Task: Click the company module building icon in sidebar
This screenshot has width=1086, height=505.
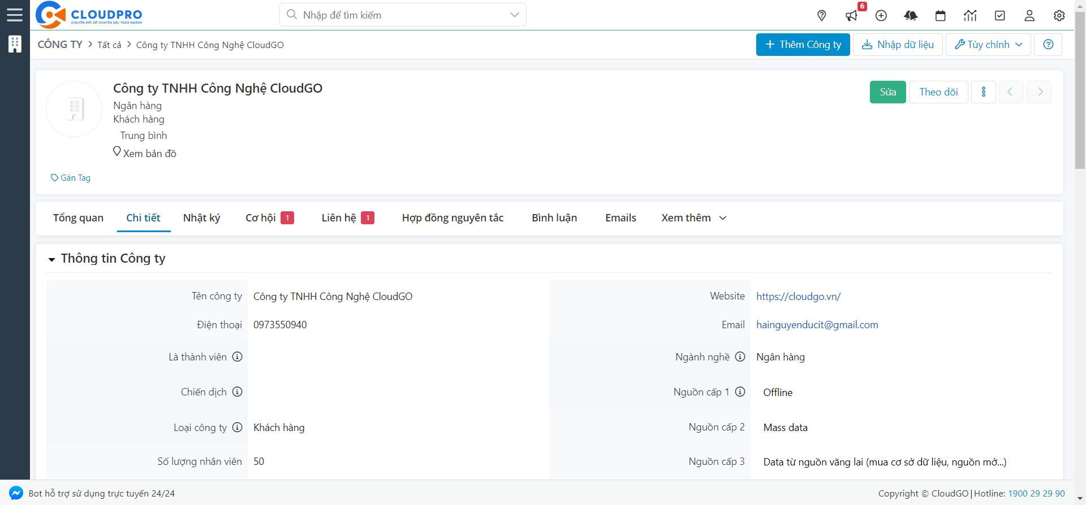Action: [x=15, y=44]
